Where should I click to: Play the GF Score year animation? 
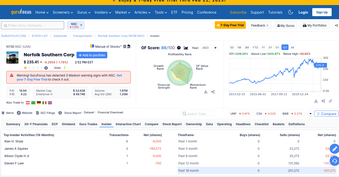(216, 48)
